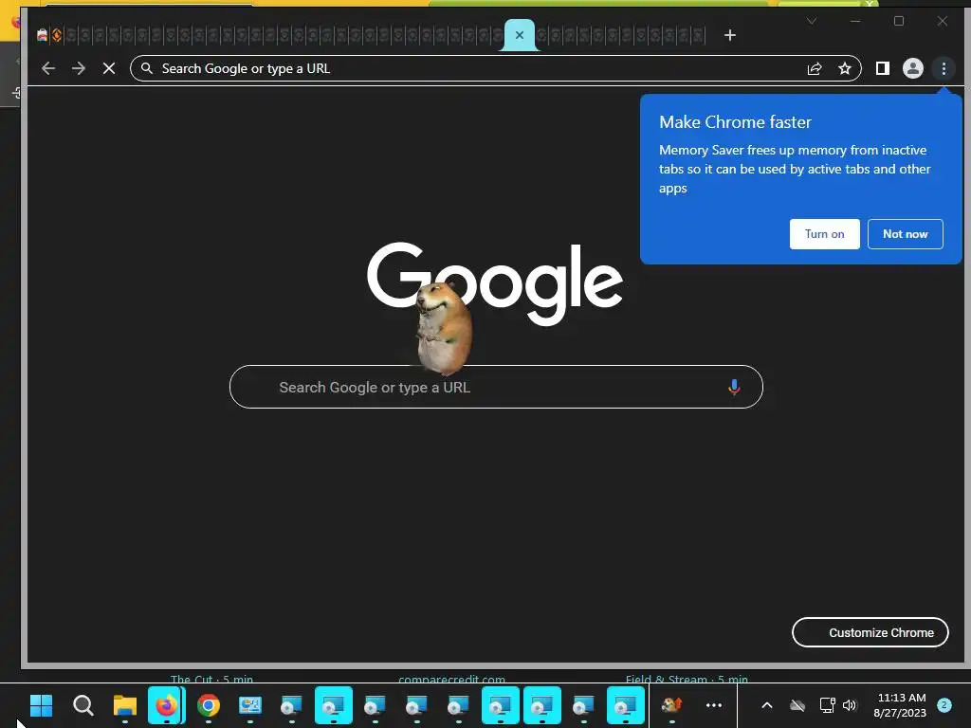Screen dimensions: 971x728
Task: Turn on Memory Saver
Action: [x=824, y=234]
